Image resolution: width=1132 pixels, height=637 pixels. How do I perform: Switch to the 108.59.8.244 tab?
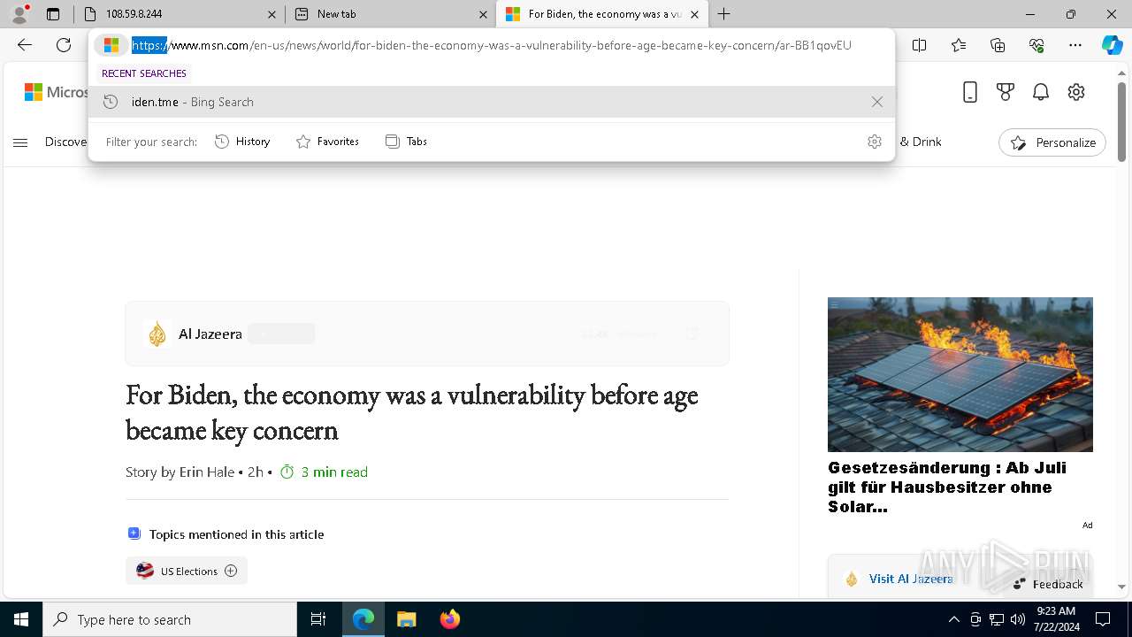[179, 14]
